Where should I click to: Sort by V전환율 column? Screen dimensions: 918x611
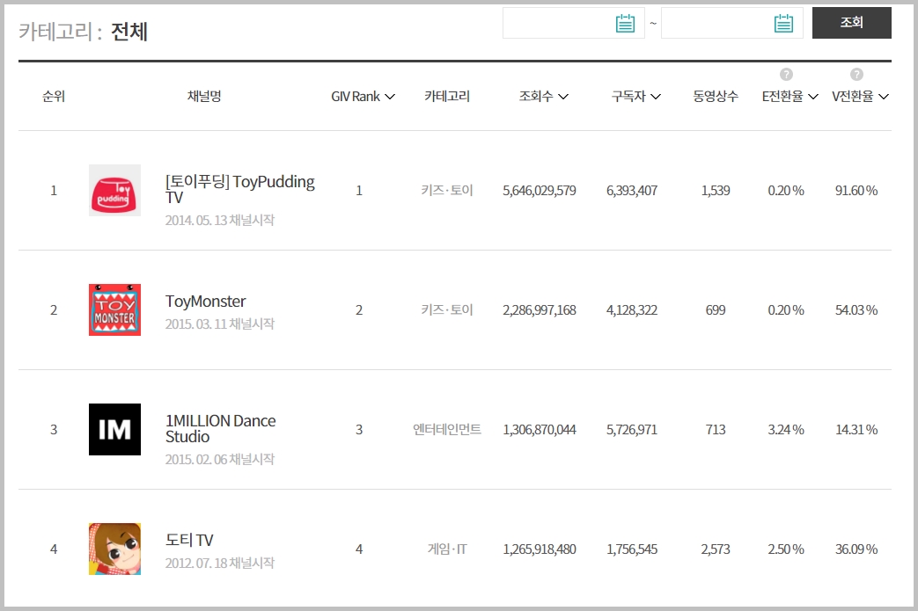(x=860, y=97)
